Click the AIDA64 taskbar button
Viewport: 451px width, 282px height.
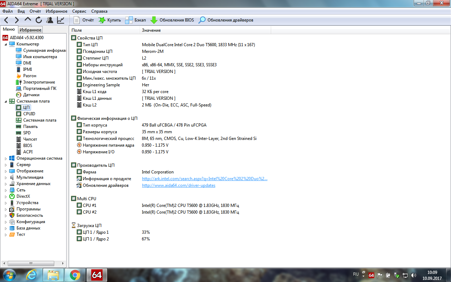coord(97,275)
